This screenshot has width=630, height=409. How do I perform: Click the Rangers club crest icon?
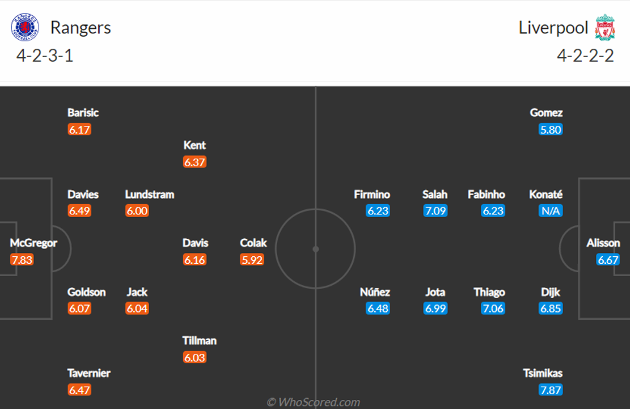(25, 28)
